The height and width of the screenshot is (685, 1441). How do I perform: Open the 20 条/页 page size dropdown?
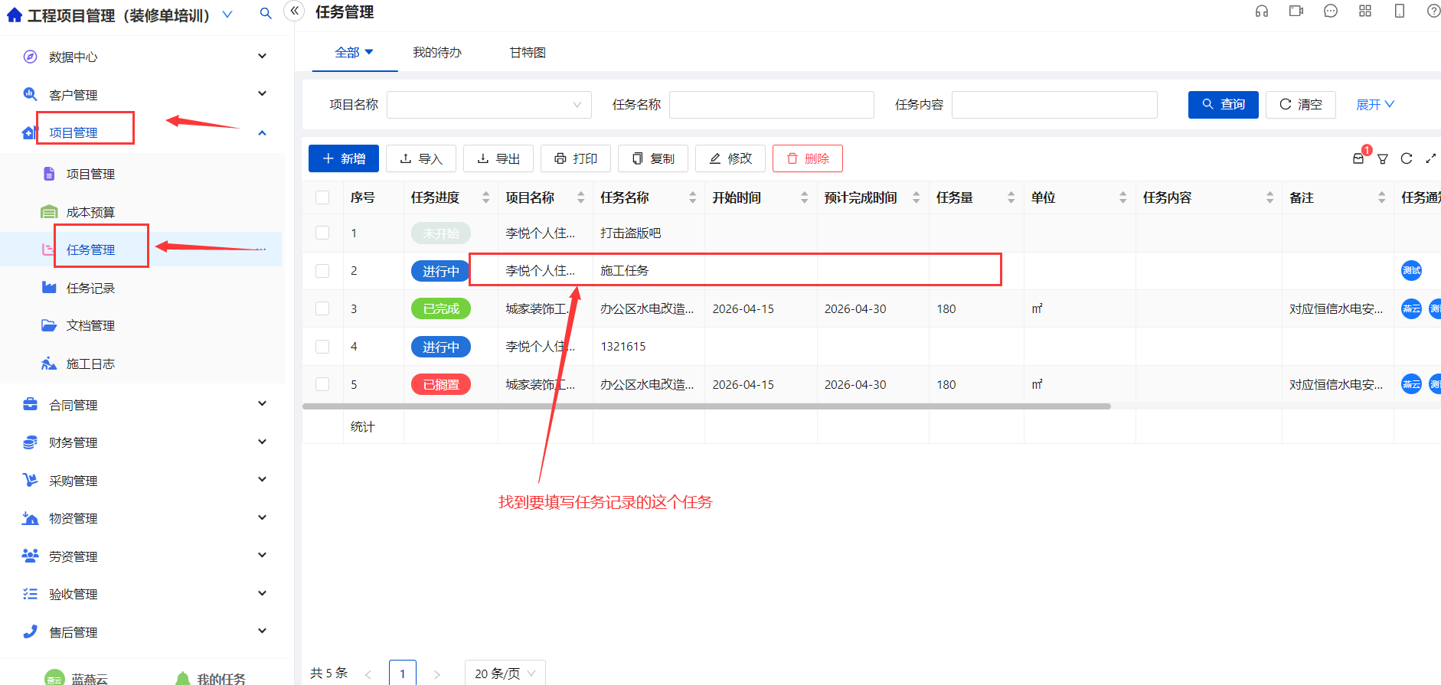(505, 674)
